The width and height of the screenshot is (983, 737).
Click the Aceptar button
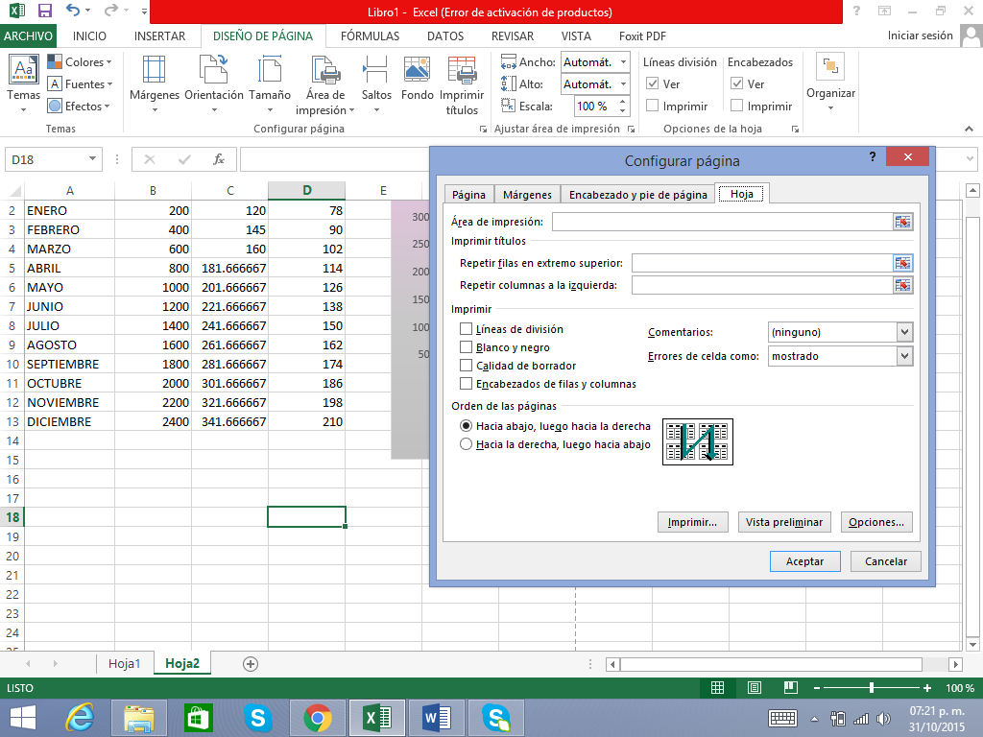pos(804,561)
